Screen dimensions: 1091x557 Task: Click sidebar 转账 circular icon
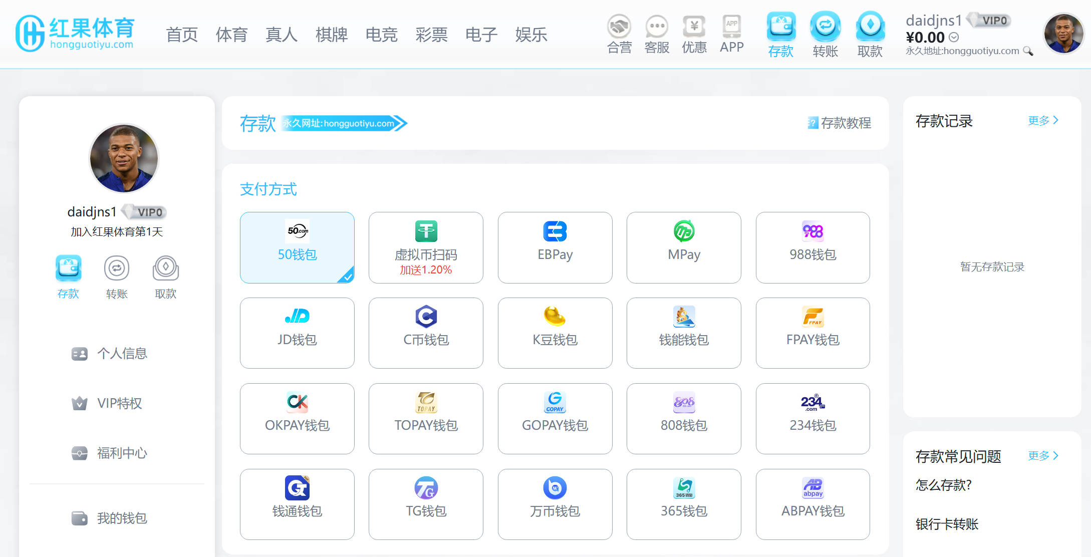117,268
